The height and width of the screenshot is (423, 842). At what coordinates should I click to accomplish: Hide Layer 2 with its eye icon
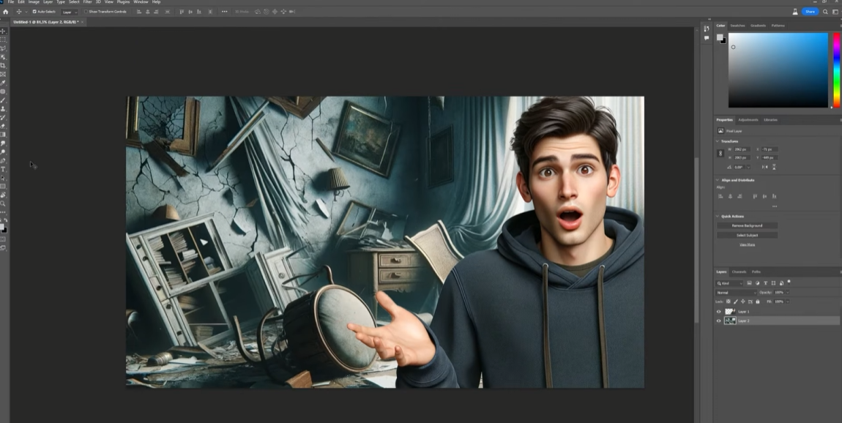pos(718,321)
